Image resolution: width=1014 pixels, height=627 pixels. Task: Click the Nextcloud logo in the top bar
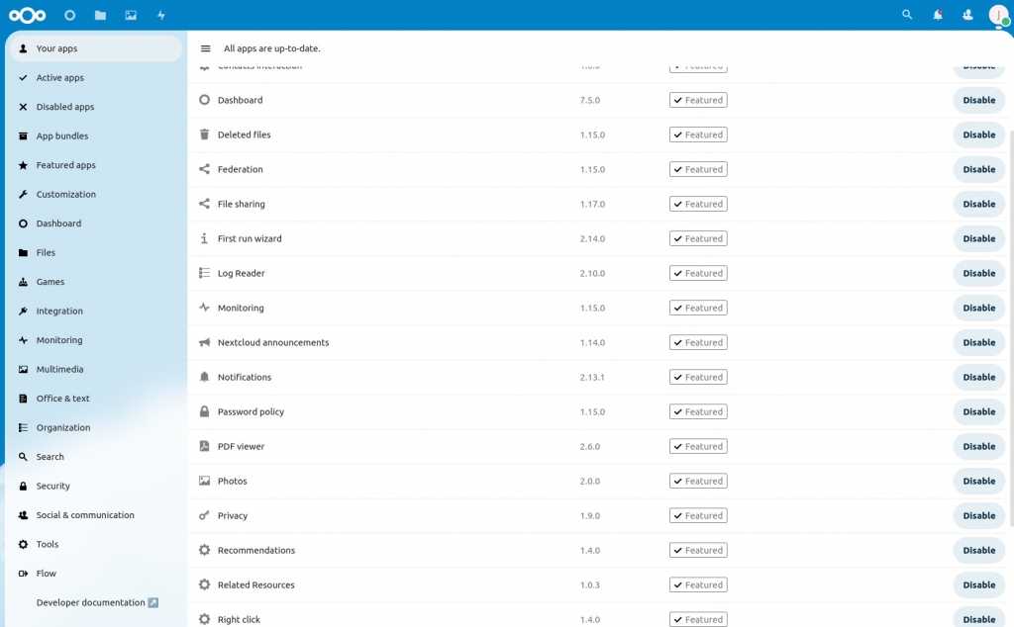point(27,15)
